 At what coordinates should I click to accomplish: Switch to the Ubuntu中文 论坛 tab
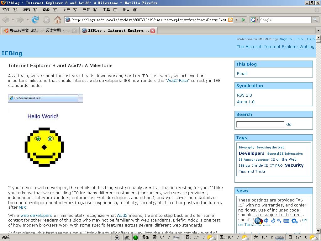tap(40, 31)
